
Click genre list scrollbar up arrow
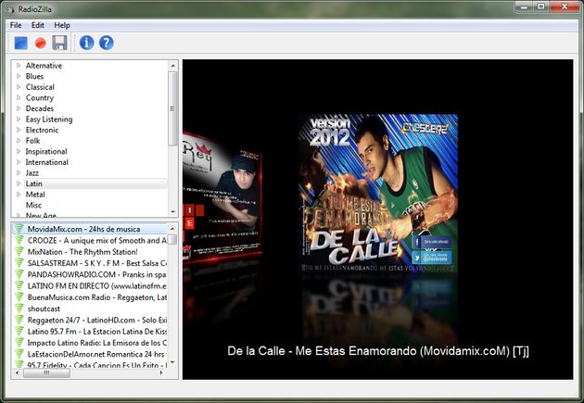tap(172, 66)
